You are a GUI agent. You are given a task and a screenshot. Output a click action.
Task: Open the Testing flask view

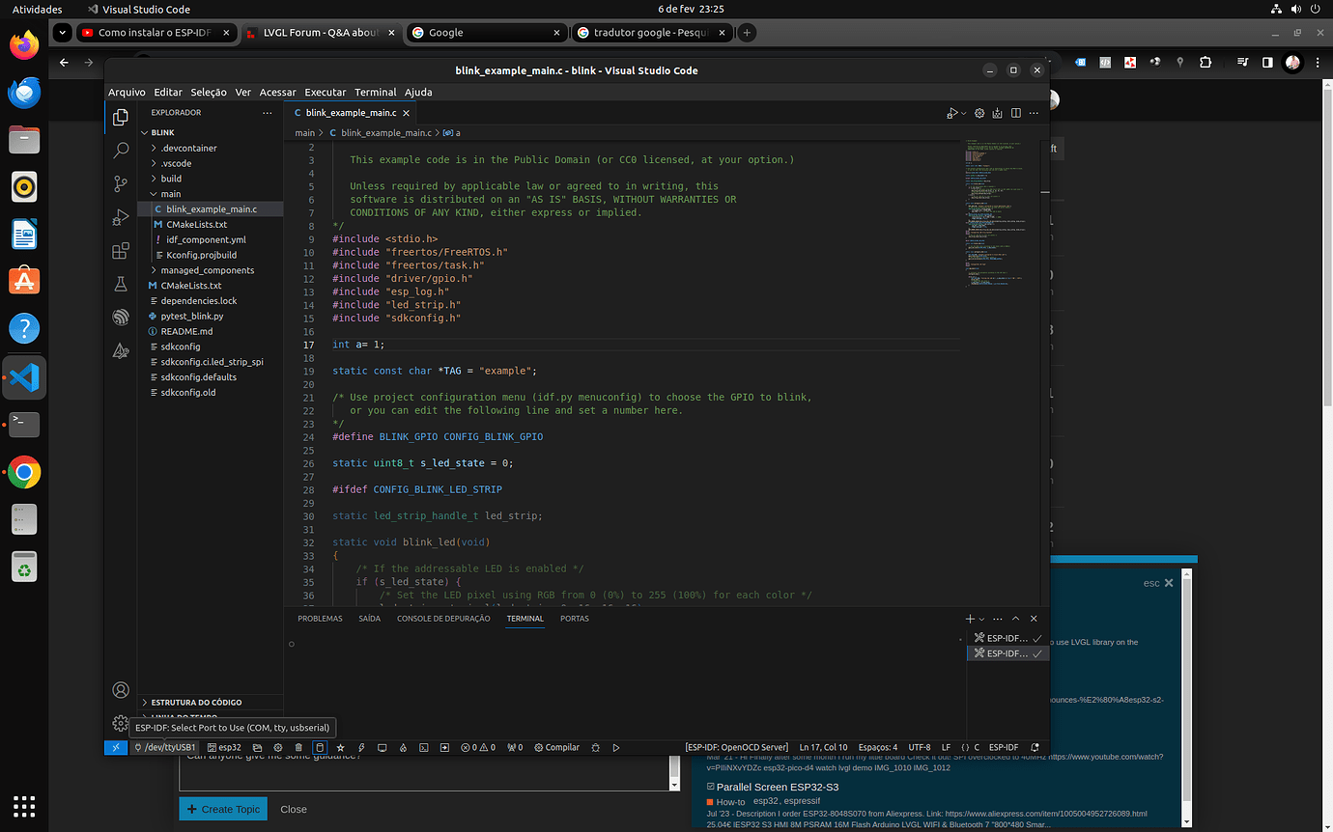[121, 285]
